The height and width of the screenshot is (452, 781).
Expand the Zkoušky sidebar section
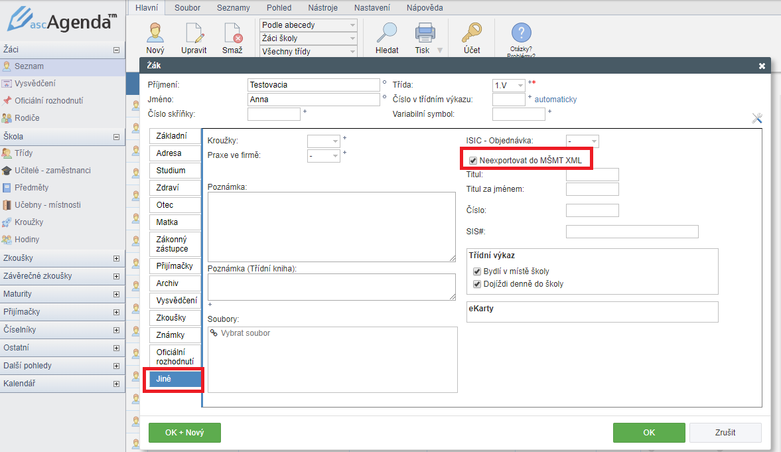[x=116, y=258]
